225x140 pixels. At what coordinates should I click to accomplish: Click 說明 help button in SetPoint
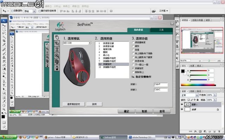coord(94,104)
